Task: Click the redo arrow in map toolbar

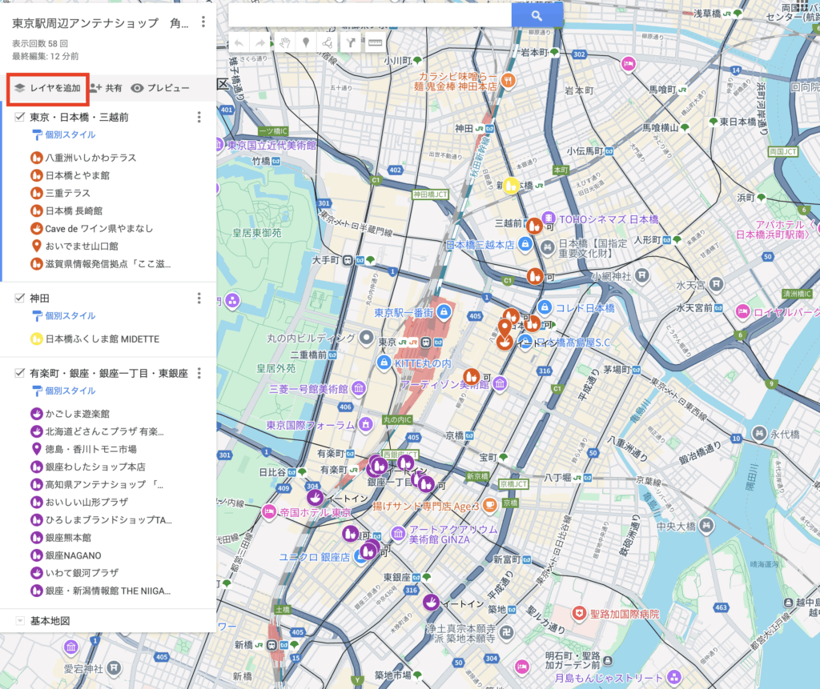Action: tap(259, 43)
